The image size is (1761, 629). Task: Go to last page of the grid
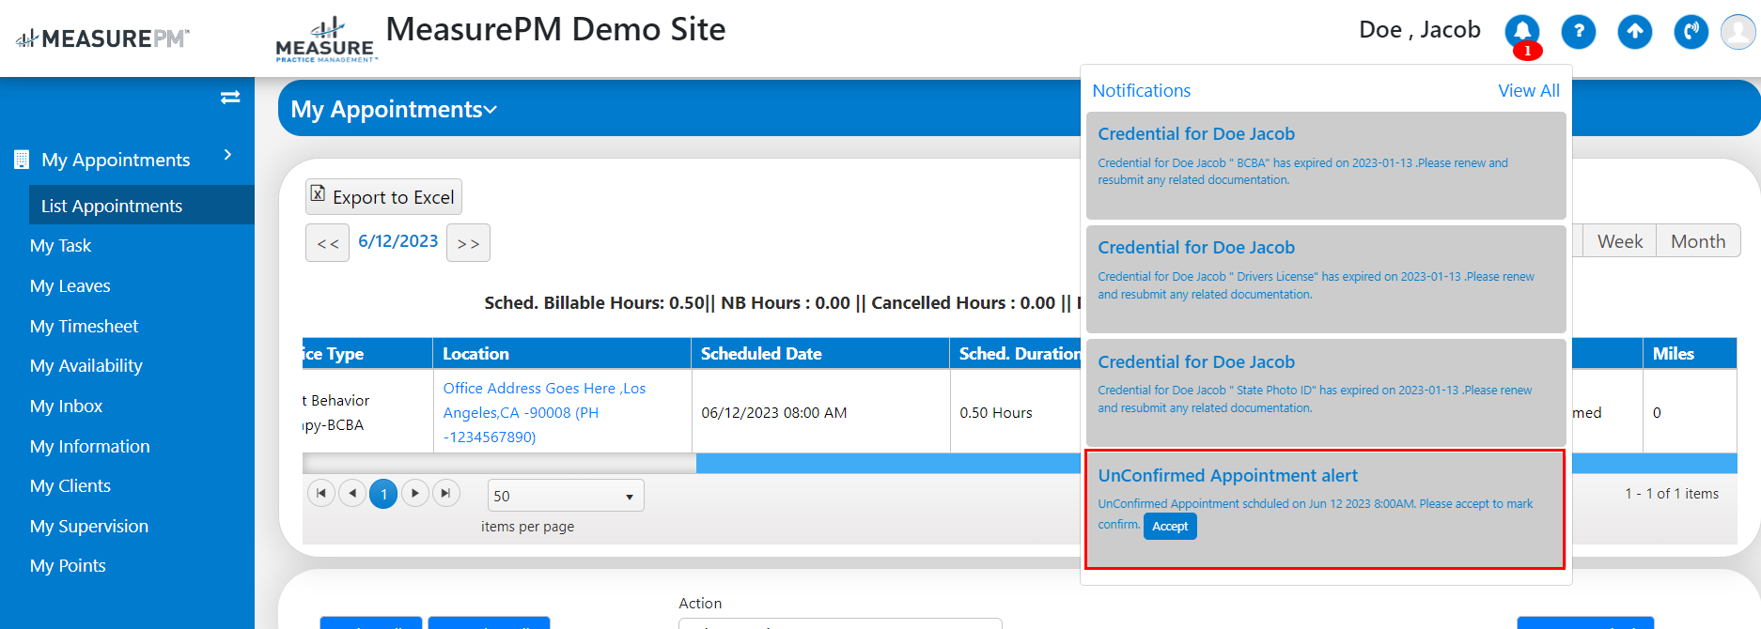click(x=446, y=493)
